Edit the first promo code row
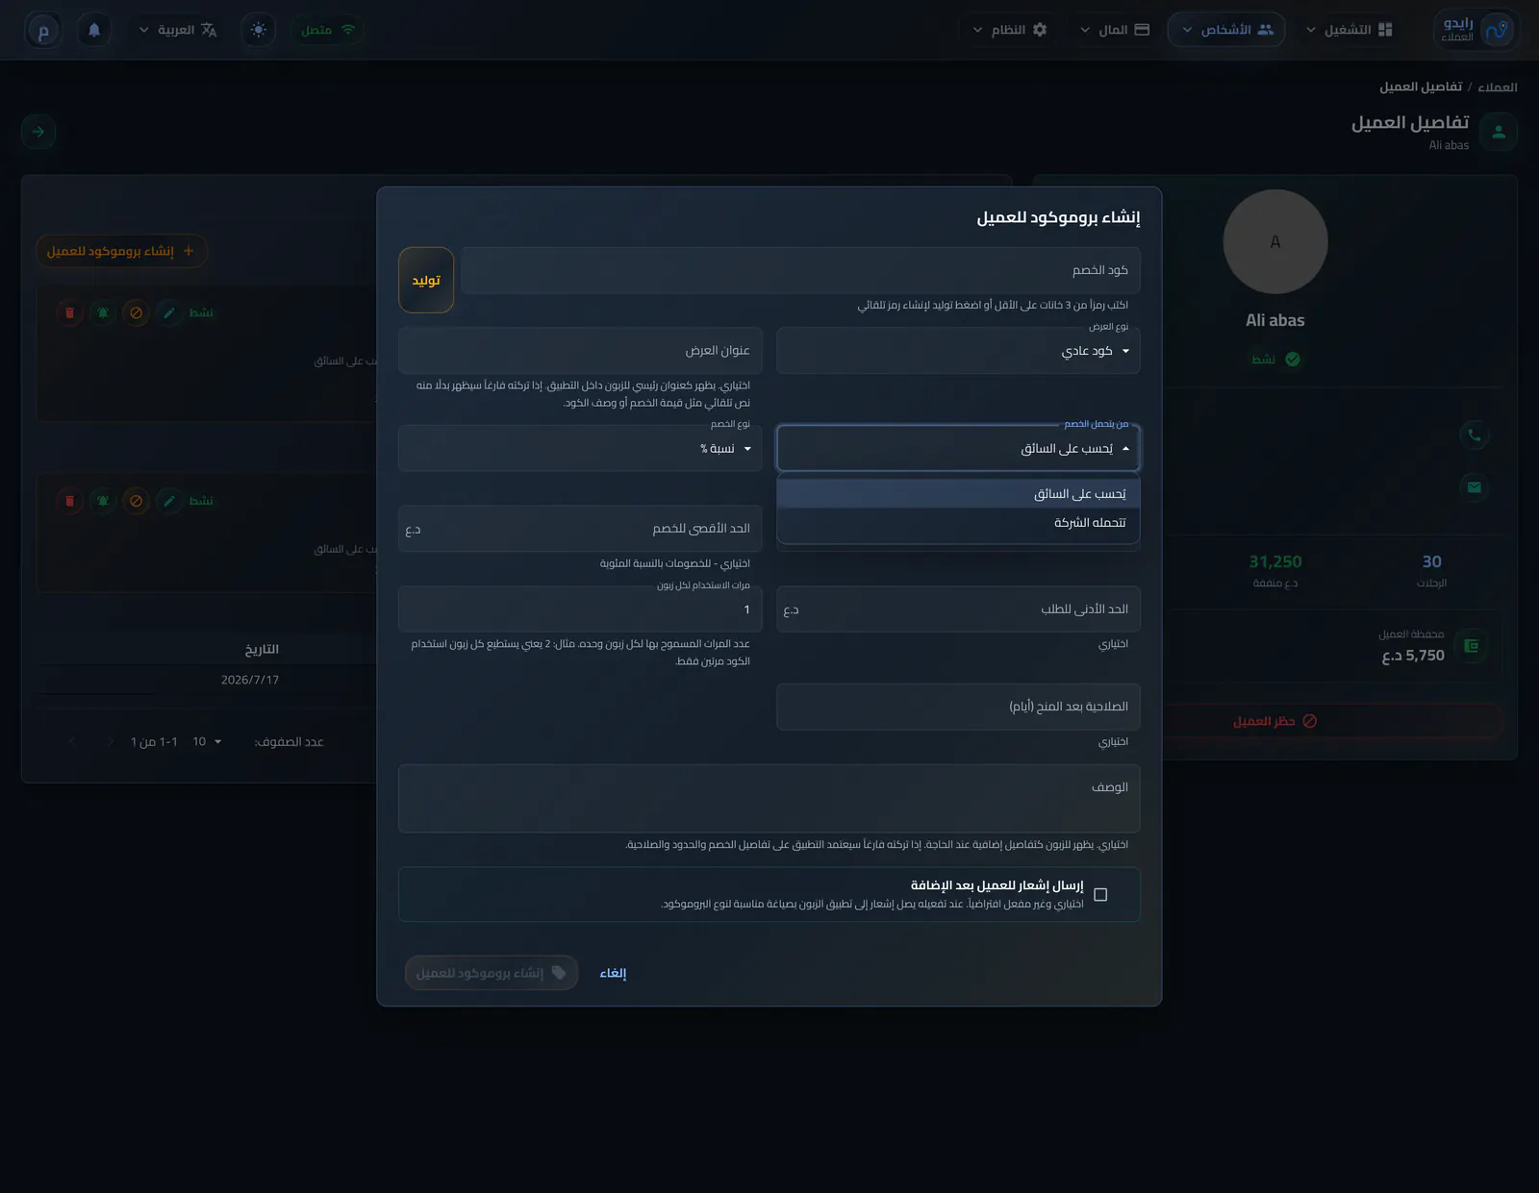1539x1193 pixels. point(169,312)
